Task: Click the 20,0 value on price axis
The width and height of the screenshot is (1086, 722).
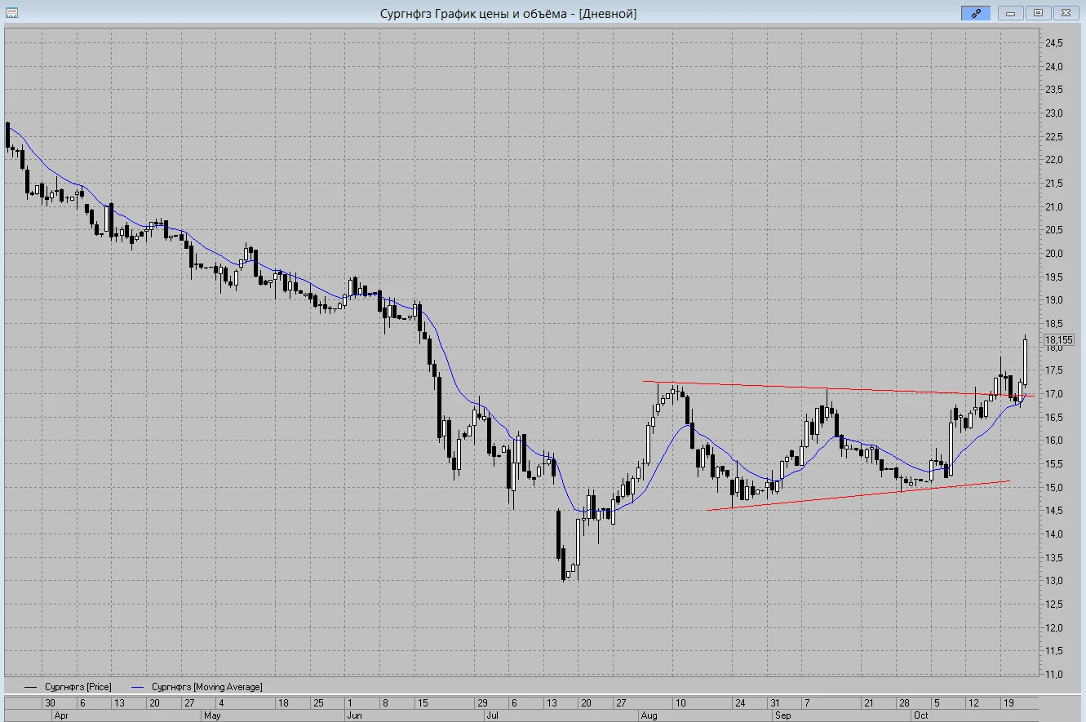Action: tap(1053, 253)
